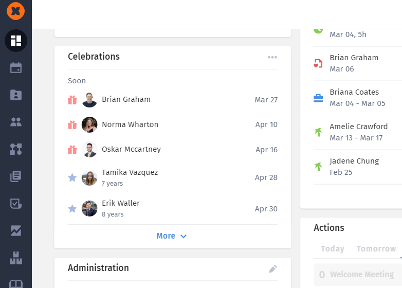Open the analytics chart icon in sidebar

pyautogui.click(x=16, y=230)
